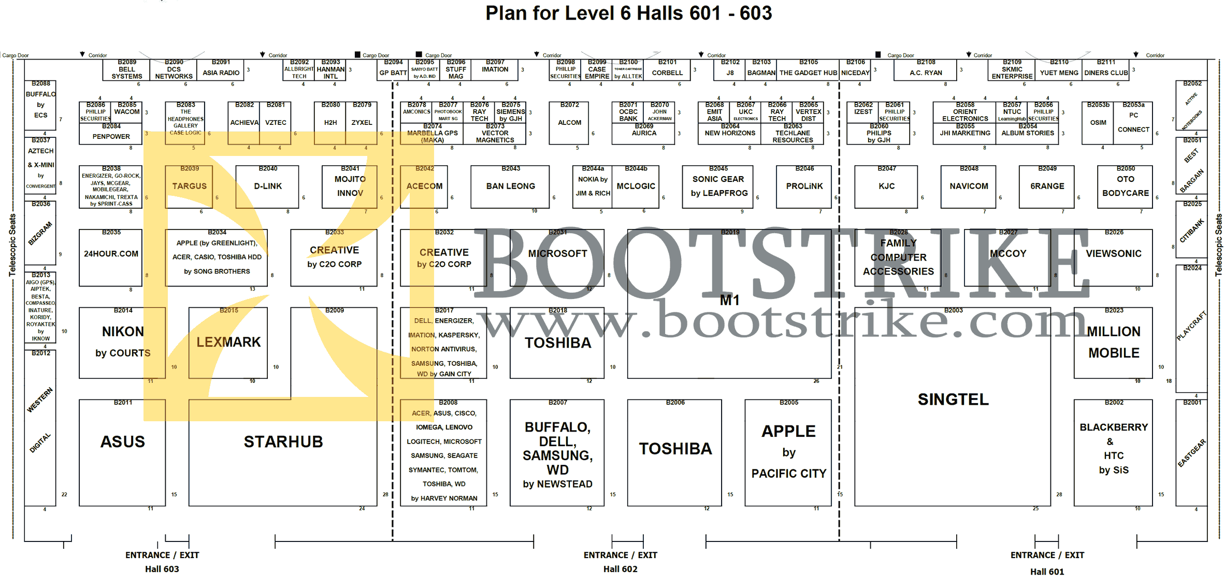
Task: Select the ALCOM booth B2072
Action: pyautogui.click(x=569, y=123)
